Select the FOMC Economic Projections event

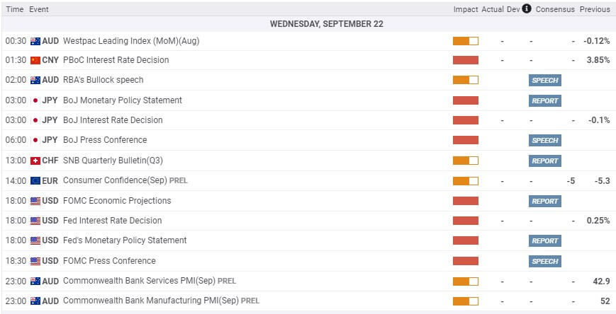(117, 201)
